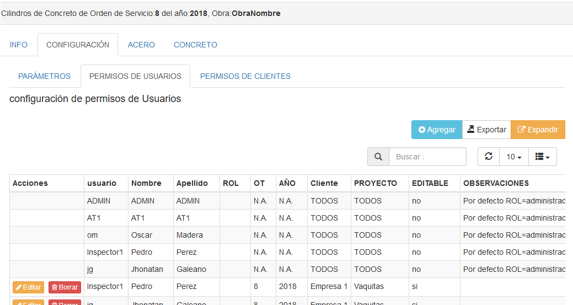
Task: Edit the Inspector1 Pedro Perez permission row
Action: (28, 287)
